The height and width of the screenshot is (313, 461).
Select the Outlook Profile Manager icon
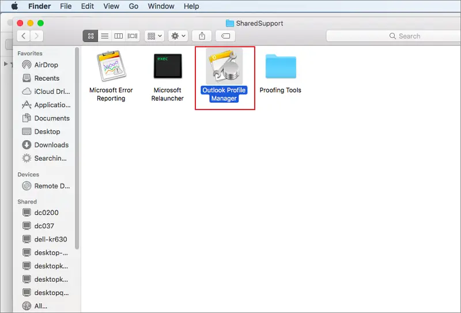224,66
